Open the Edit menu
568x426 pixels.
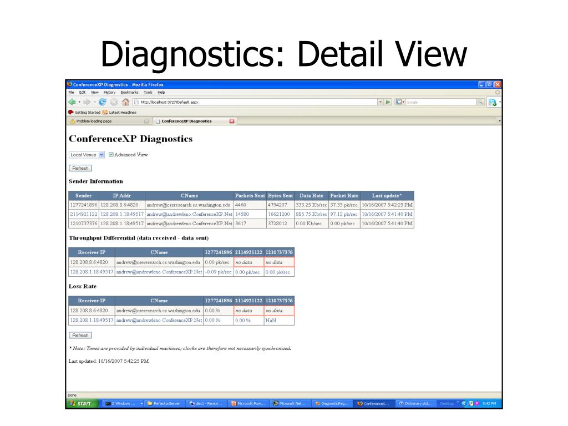pyautogui.click(x=82, y=93)
